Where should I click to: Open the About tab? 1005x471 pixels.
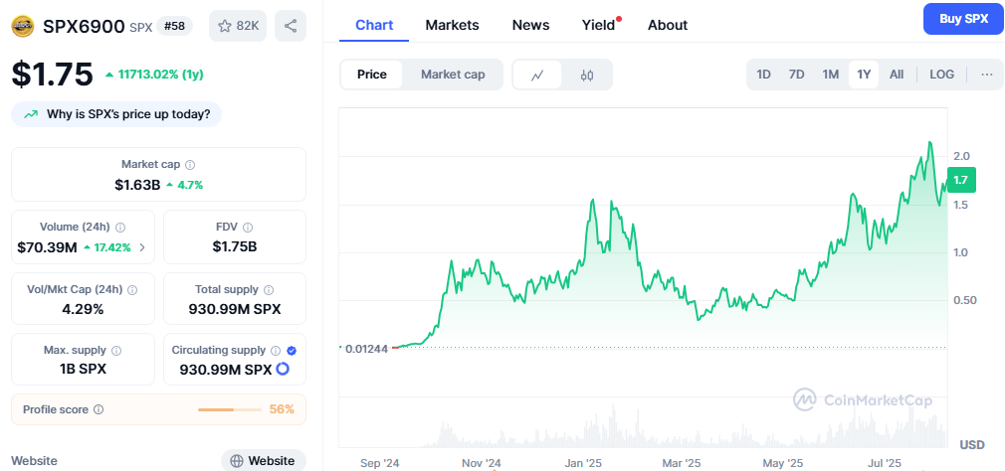click(668, 25)
